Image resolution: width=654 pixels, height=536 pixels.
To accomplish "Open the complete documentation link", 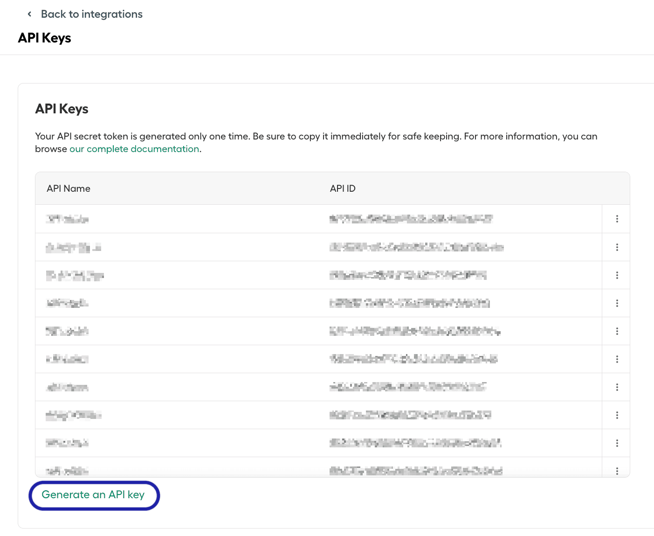I will [134, 149].
